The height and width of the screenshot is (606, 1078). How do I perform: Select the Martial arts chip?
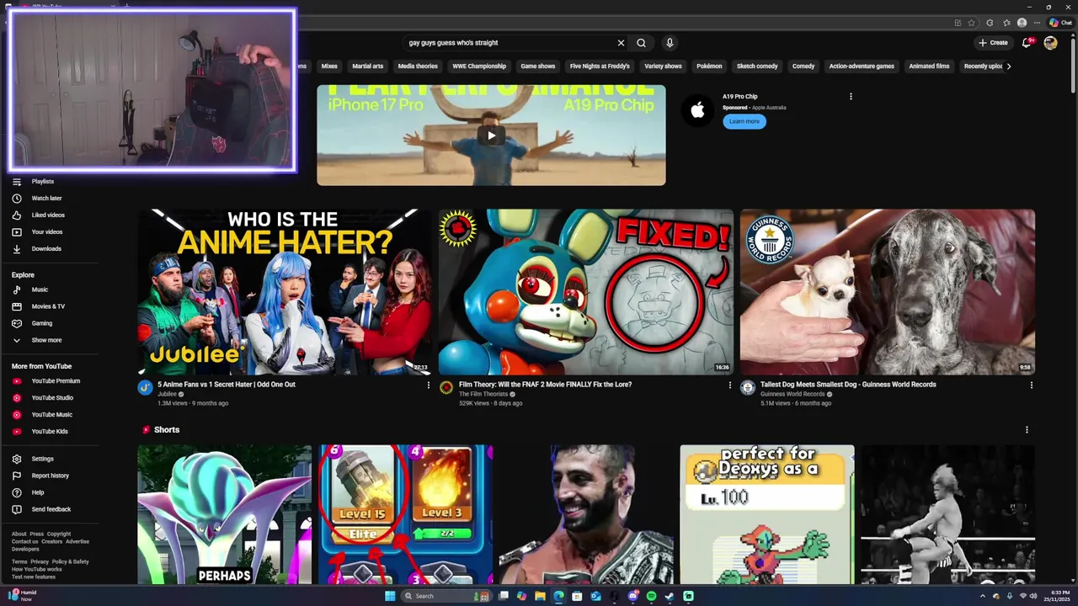click(367, 66)
